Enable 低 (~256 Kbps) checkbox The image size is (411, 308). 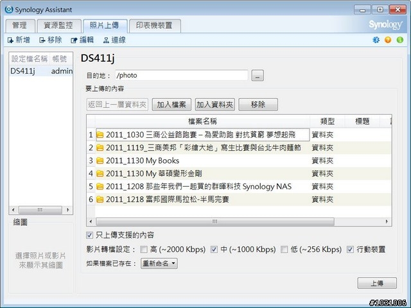[284, 250]
